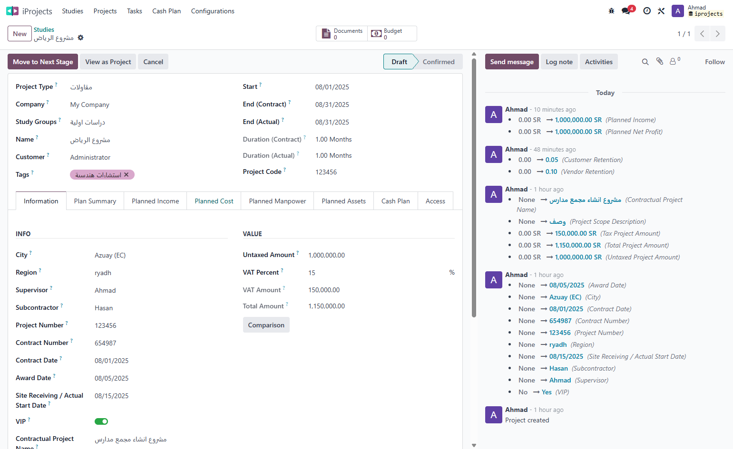The height and width of the screenshot is (449, 733).
Task: Open the Projects menu
Action: [105, 11]
